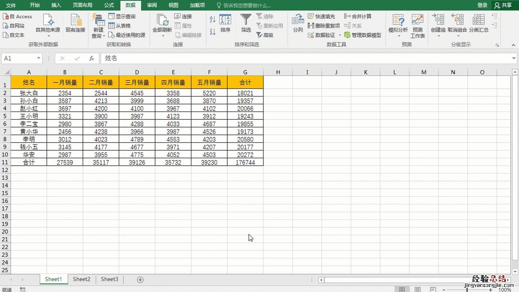Click the sort ascending A-Z icon
519x292 pixels.
[212, 19]
